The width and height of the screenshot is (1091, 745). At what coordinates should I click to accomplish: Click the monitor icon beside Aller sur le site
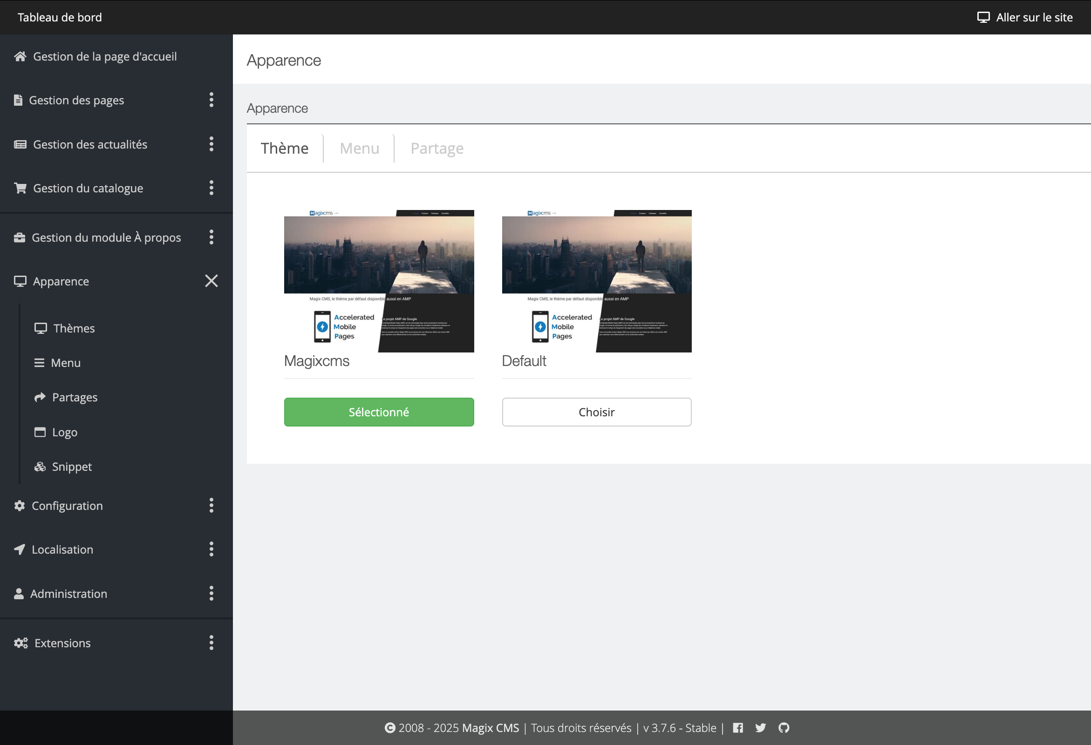click(x=983, y=17)
